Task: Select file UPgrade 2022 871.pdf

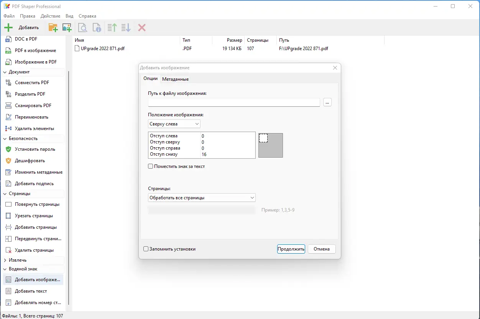Action: [x=100, y=49]
